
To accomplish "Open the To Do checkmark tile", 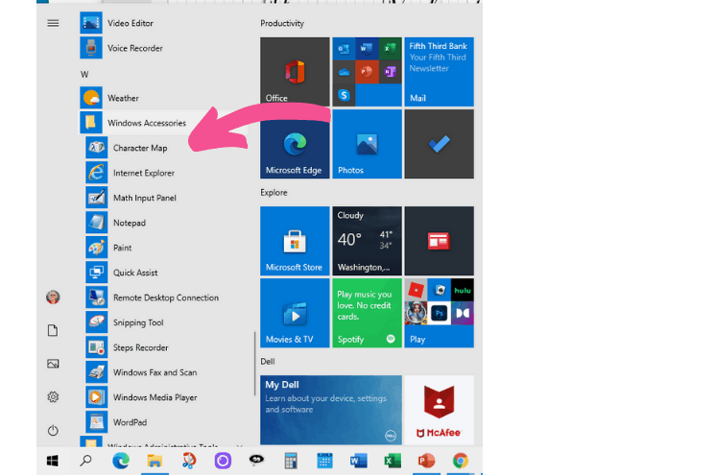I will [x=440, y=144].
